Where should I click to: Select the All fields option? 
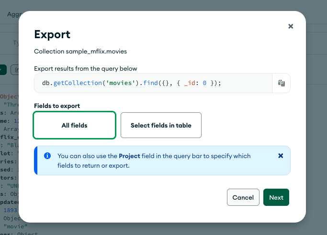point(75,125)
